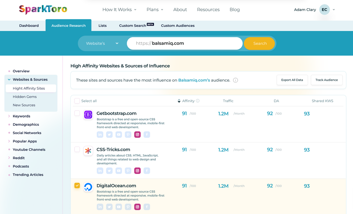Open the Twitter icon for Getbootstrap.com
This screenshot has width=353, height=214.
point(109,135)
